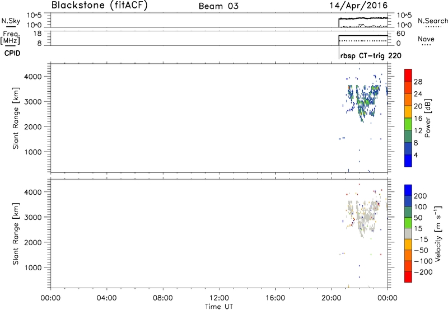Click the 4000 tick on the Power panel
Screen dimensions: 448x310
click(x=33, y=77)
